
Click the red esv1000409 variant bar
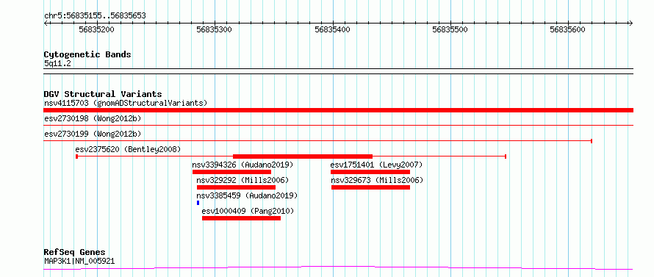[242, 218]
